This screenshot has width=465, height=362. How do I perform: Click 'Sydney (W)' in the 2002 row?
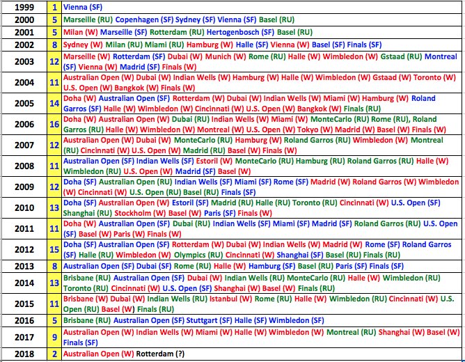point(83,45)
